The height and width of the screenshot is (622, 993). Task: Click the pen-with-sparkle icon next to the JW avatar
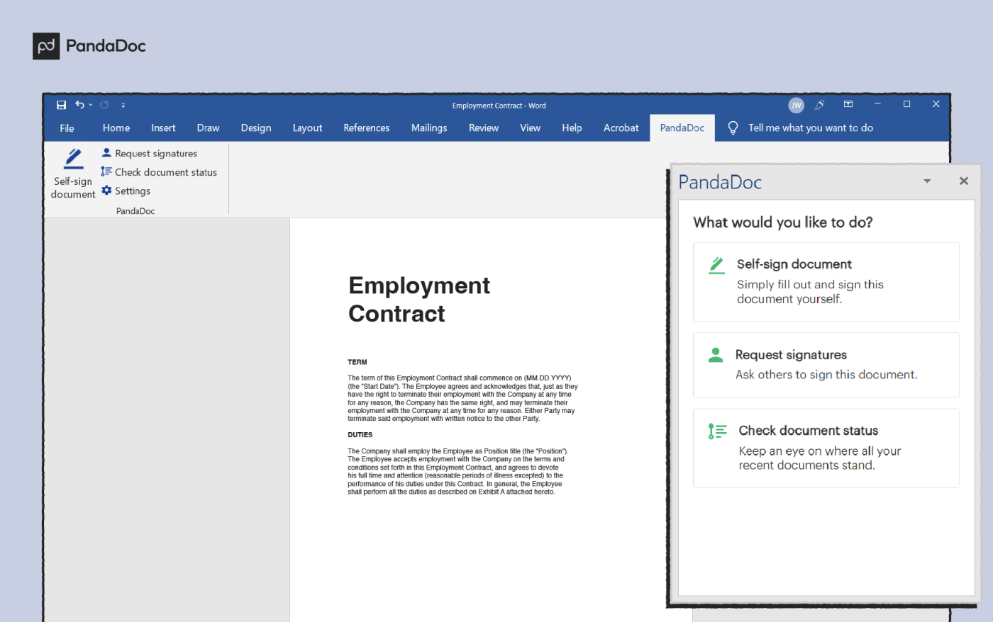820,104
